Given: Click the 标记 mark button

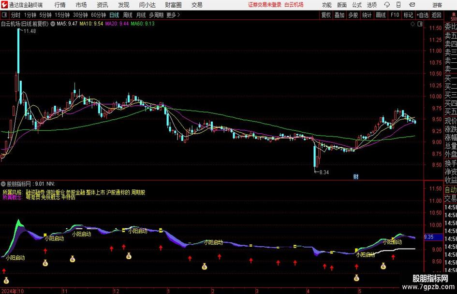Looking at the screenshot, I should point(408,15).
